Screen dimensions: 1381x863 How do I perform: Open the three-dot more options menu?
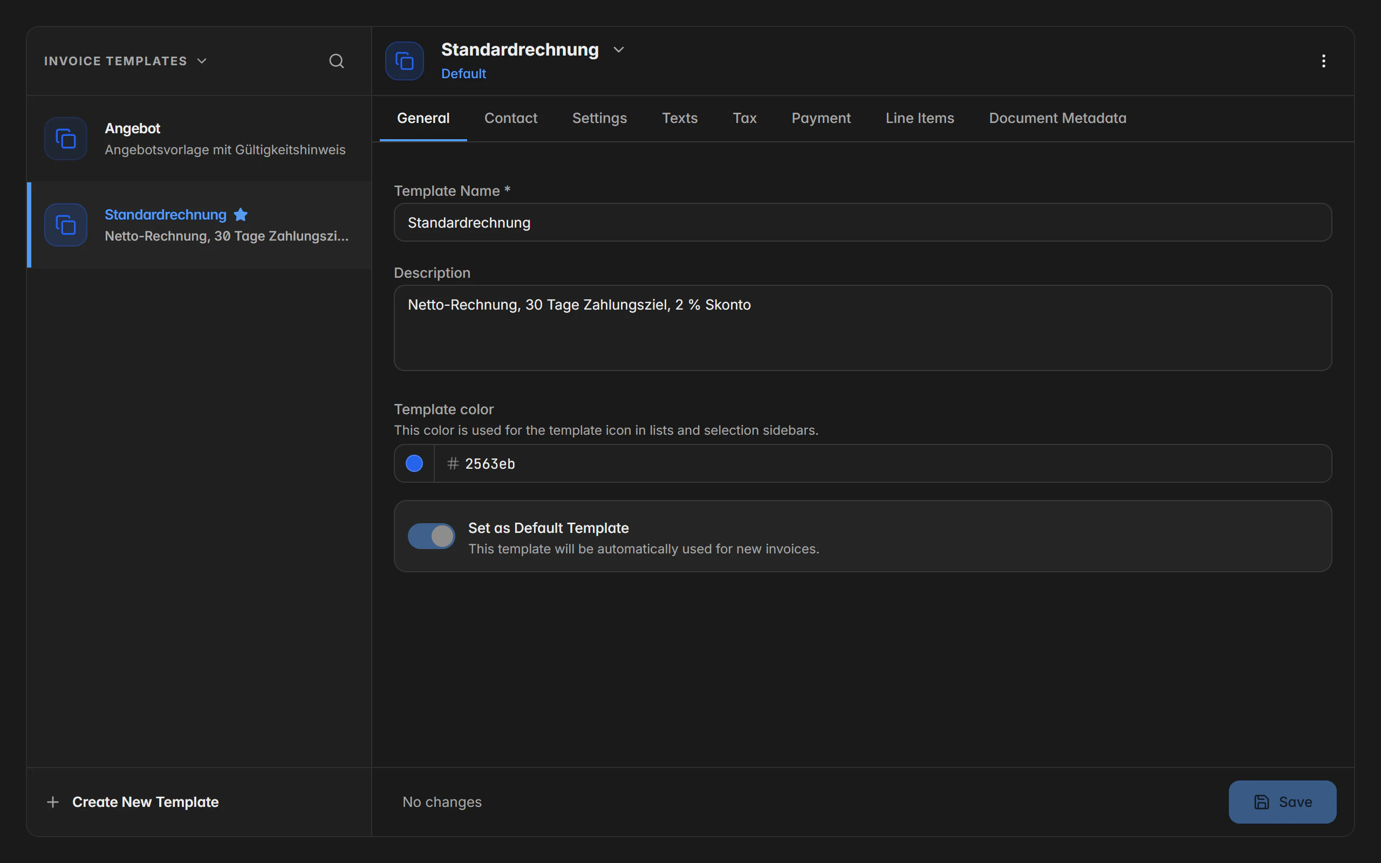[1323, 61]
